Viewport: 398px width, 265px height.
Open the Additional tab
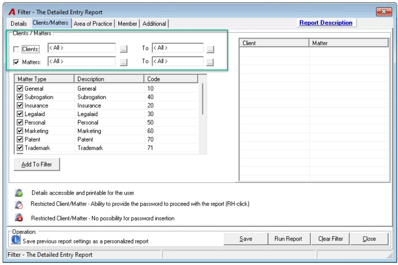[154, 24]
